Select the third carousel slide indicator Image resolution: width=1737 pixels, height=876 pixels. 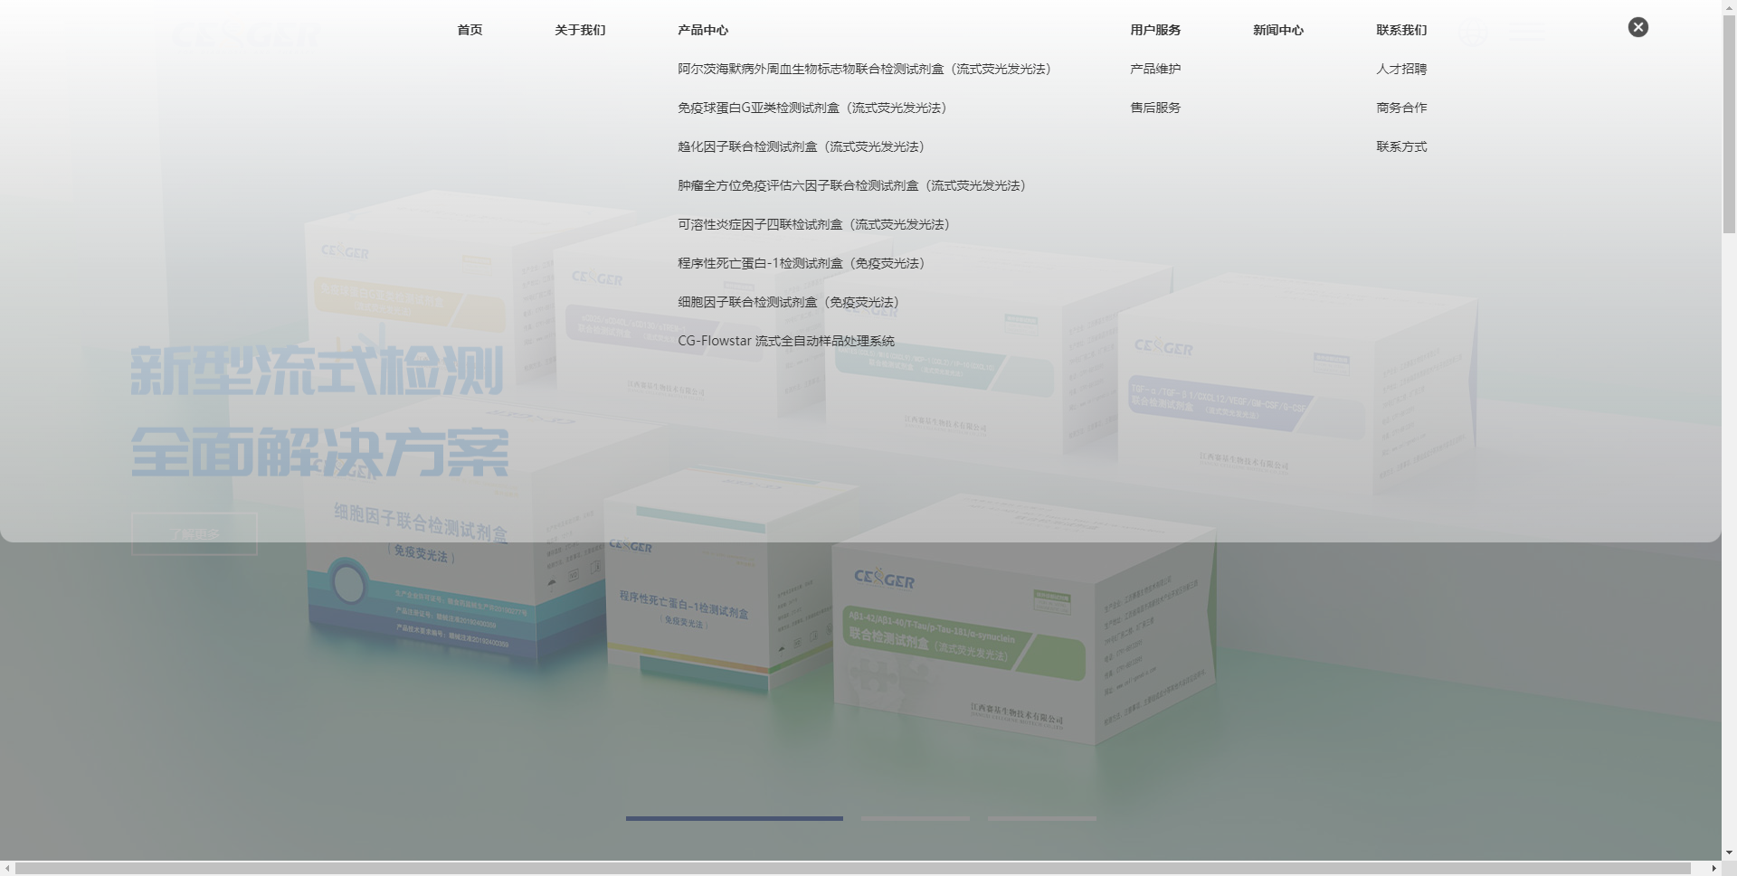pyautogui.click(x=1042, y=818)
